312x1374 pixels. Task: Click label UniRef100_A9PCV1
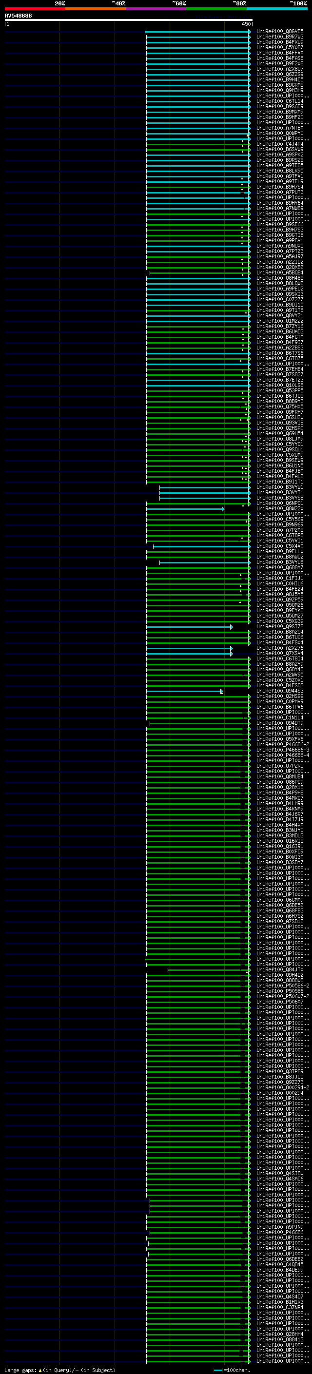point(280,241)
